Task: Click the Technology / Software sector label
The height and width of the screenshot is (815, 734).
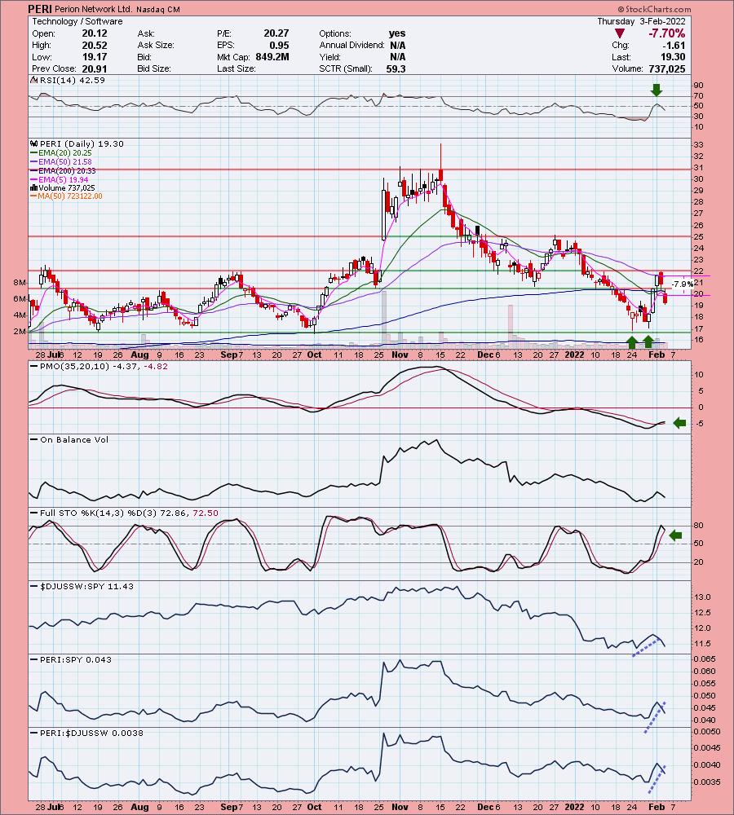Action: coord(77,21)
